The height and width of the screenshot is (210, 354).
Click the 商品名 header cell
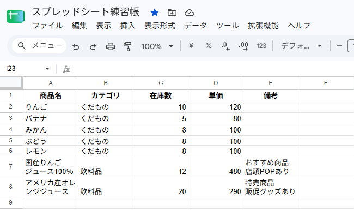(x=51, y=95)
